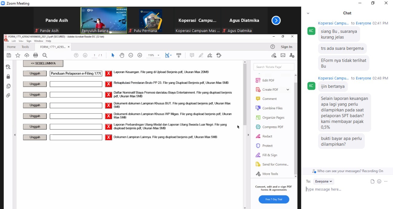The width and height of the screenshot is (393, 209).
Task: Click the Free 7-Day Trial button
Action: coord(274,199)
